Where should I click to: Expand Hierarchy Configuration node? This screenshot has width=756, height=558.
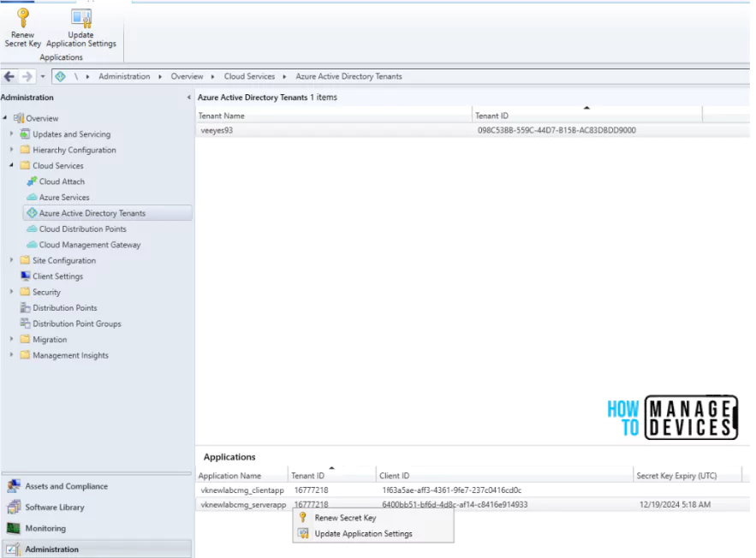pyautogui.click(x=12, y=150)
